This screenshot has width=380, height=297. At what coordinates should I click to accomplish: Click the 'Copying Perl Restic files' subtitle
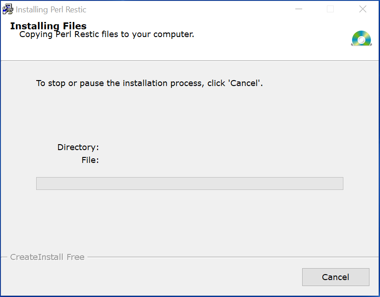click(x=107, y=34)
